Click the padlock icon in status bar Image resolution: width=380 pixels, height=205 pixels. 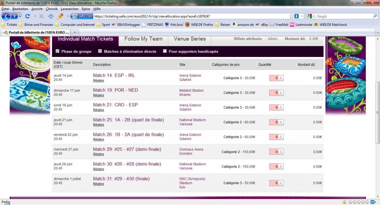[x=344, y=202]
